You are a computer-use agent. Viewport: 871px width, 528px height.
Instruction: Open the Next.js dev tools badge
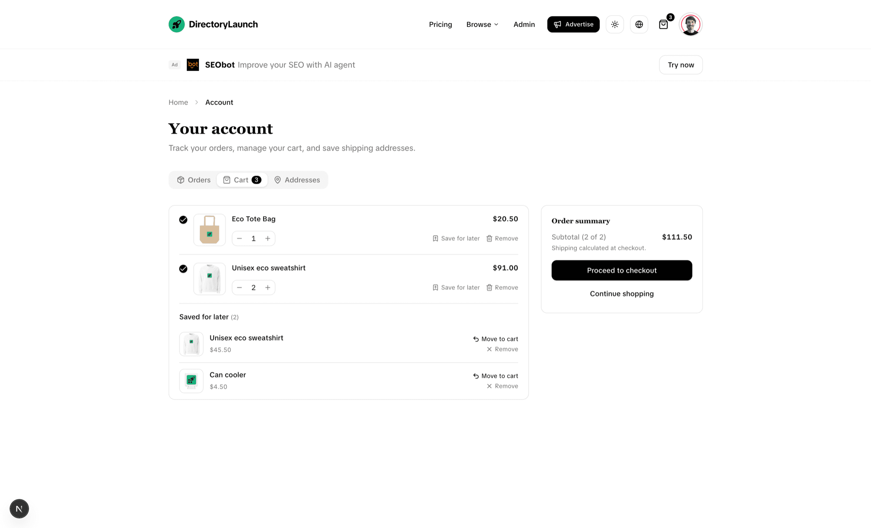19,508
